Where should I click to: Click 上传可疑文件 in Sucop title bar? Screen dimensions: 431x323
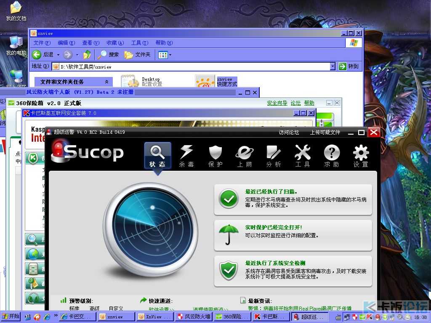(x=325, y=132)
